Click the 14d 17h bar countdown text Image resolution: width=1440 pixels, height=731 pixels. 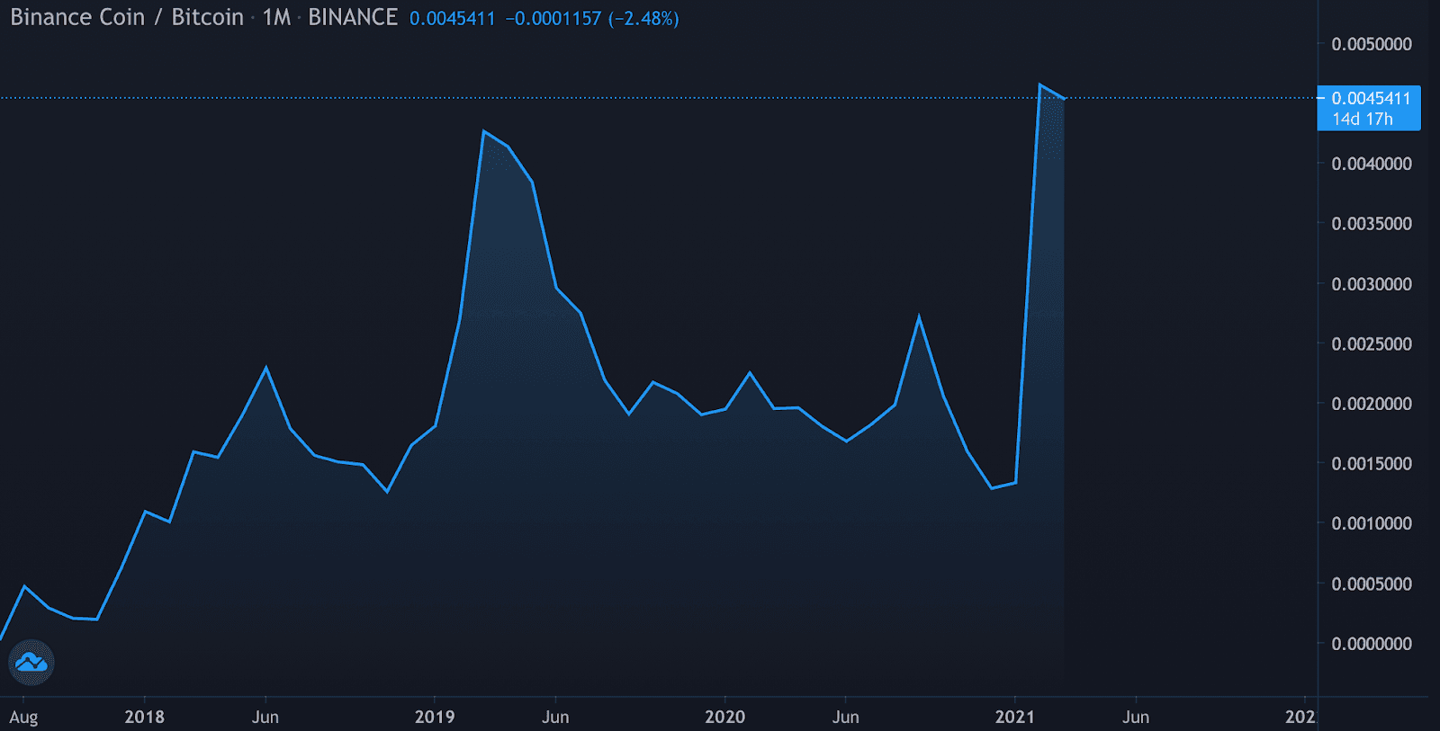coord(1362,120)
